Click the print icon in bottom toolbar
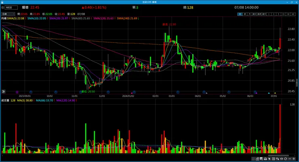 (265, 159)
